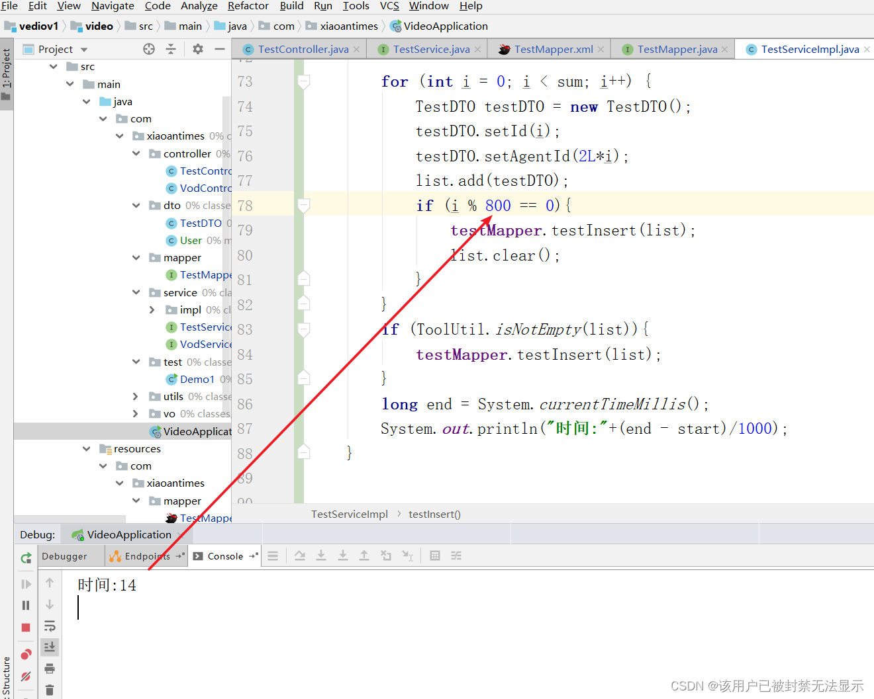874x699 pixels.
Task: Click the Step Into icon
Action: coord(321,555)
